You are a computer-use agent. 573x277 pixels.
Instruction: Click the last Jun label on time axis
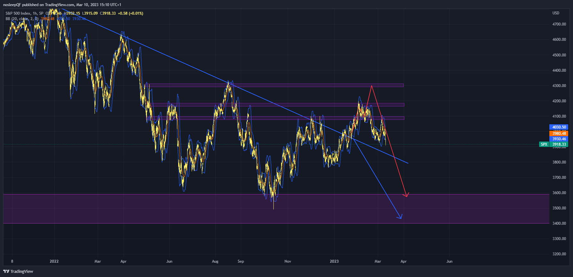[449, 261]
